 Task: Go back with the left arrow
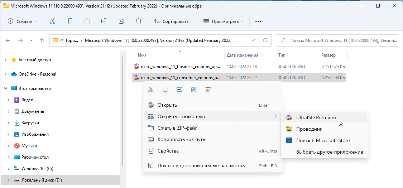coord(8,40)
